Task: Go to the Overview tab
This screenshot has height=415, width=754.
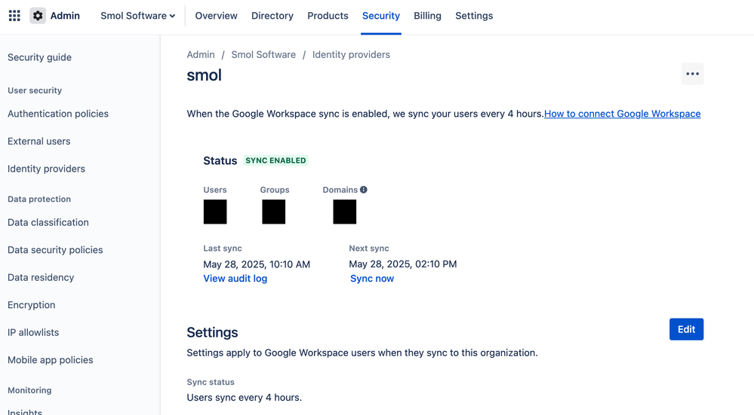Action: tap(216, 16)
